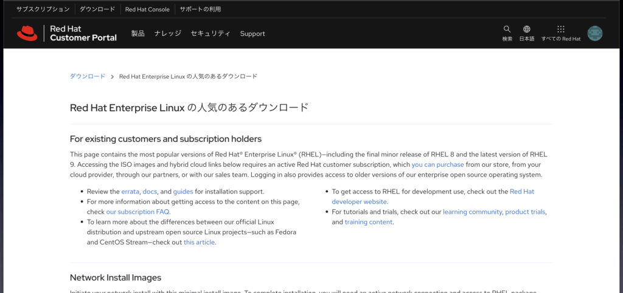Click the globe language icon
Image resolution: width=623 pixels, height=293 pixels.
pyautogui.click(x=527, y=29)
